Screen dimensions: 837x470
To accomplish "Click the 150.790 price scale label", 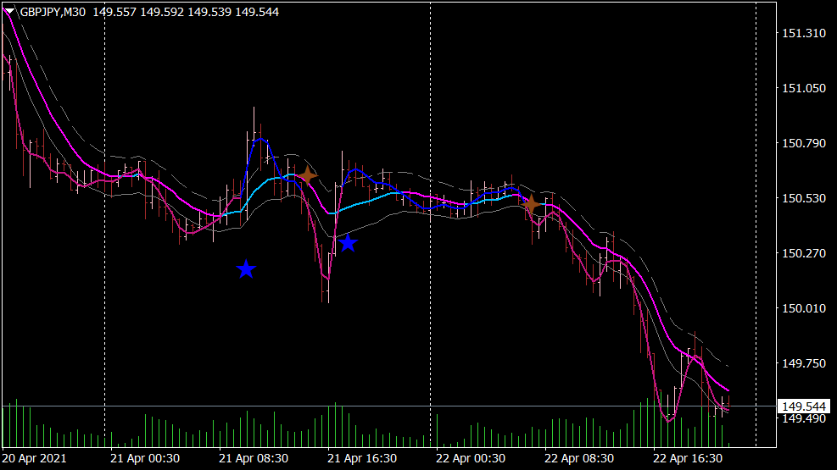I will pos(803,143).
